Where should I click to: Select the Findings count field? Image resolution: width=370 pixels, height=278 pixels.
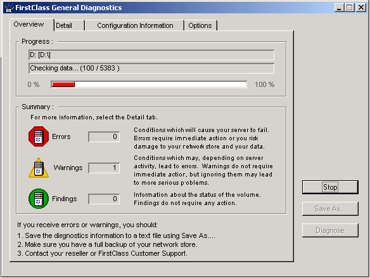(104, 199)
